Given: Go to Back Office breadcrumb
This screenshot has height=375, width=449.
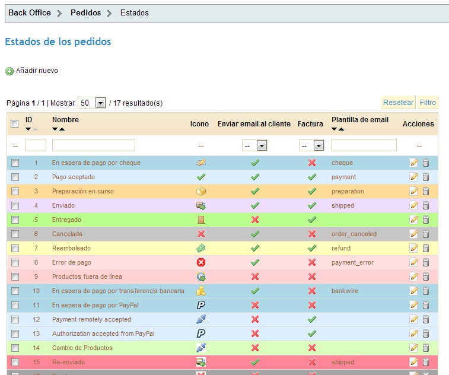Looking at the screenshot, I should (30, 12).
